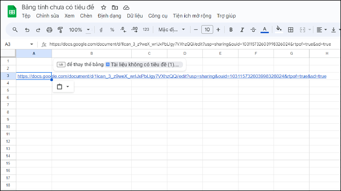The image size is (341, 191).
Task: Open the Google Sheets home icon
Action: [12, 12]
